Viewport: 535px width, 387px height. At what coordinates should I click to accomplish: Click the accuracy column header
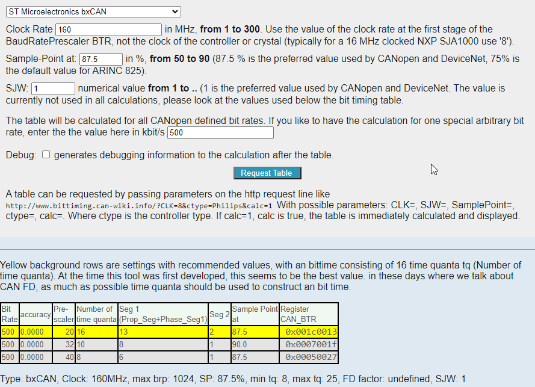coord(36,314)
